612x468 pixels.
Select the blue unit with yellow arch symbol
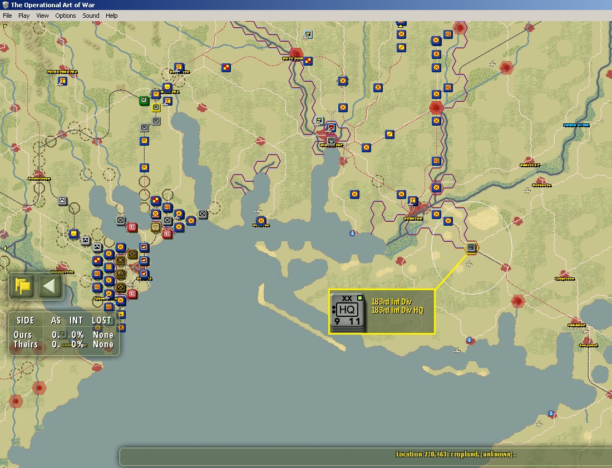click(74, 233)
